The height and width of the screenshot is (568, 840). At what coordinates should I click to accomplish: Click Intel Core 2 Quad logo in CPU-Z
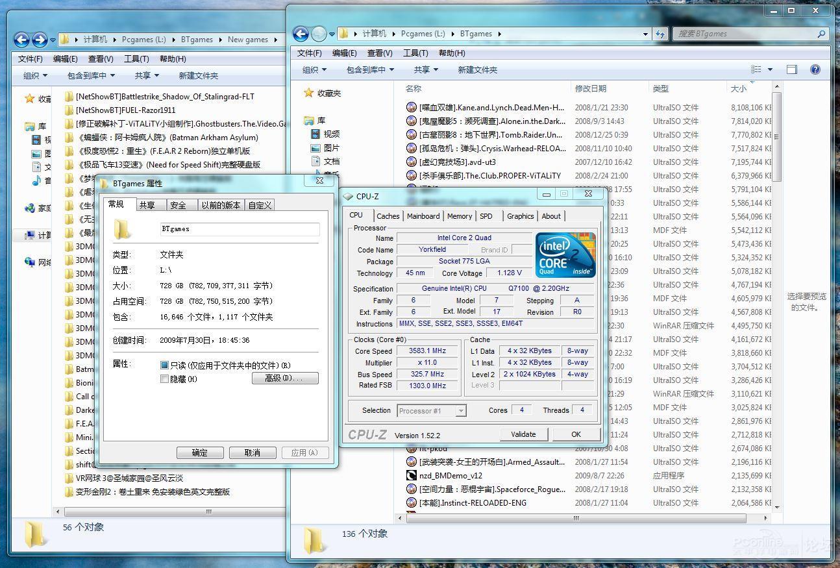pos(565,255)
